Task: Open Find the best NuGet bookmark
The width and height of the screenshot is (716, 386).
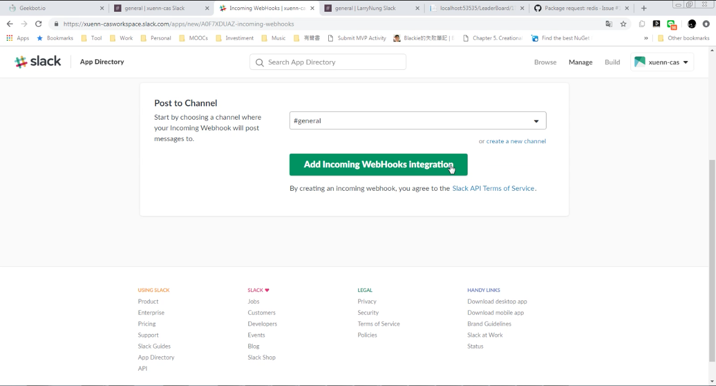Action: 561,38
